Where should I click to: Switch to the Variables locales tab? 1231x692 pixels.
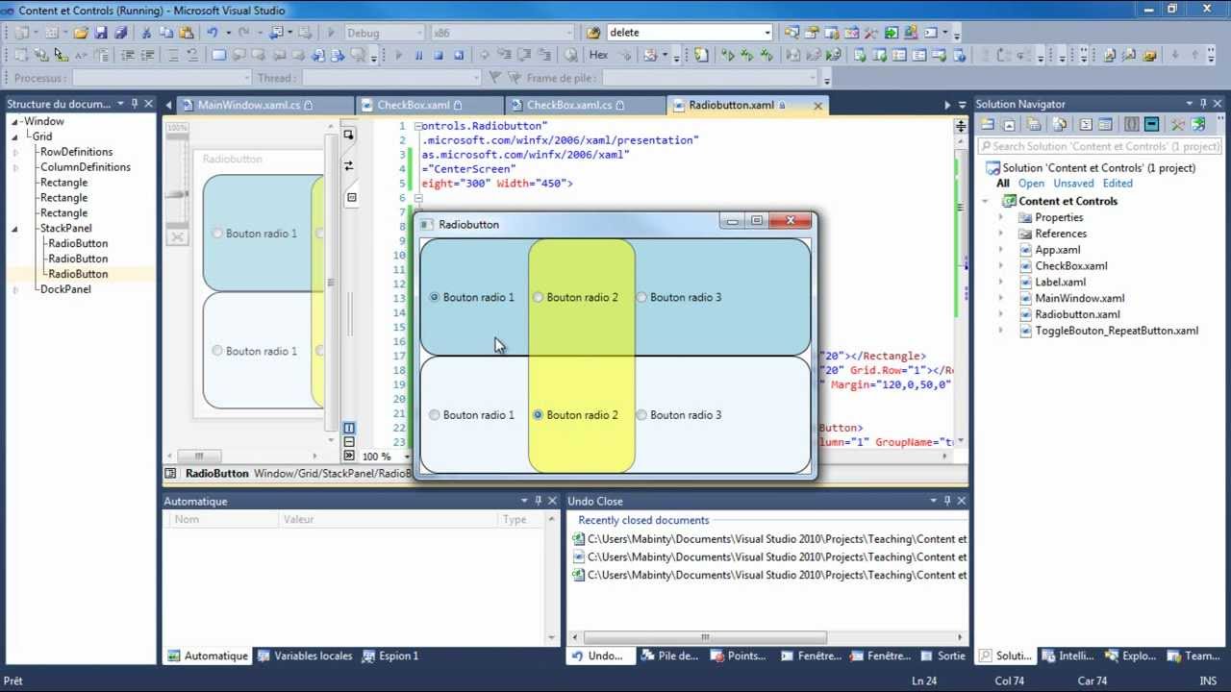pyautogui.click(x=304, y=655)
